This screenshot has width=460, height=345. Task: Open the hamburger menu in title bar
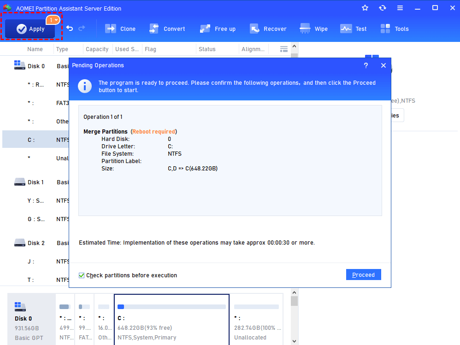(x=400, y=8)
